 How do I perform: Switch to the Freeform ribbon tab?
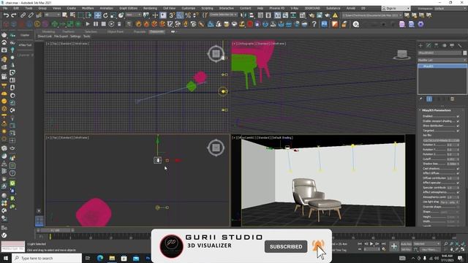(68, 31)
